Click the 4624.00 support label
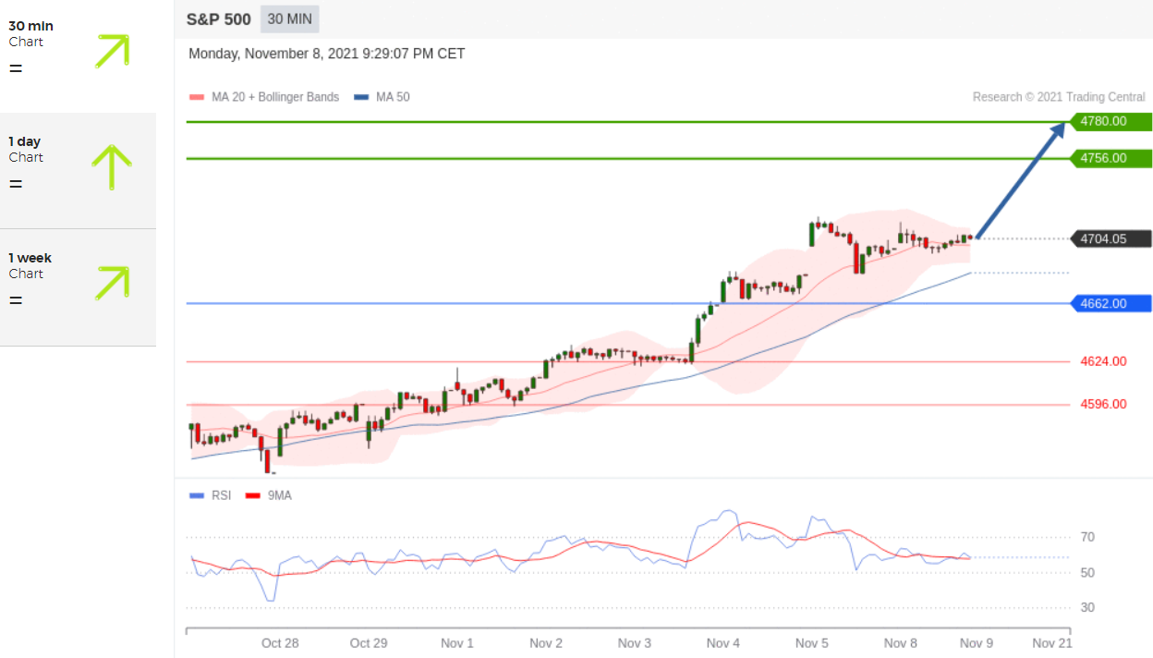Screen dimensions: 1153x658 [x=1103, y=361]
